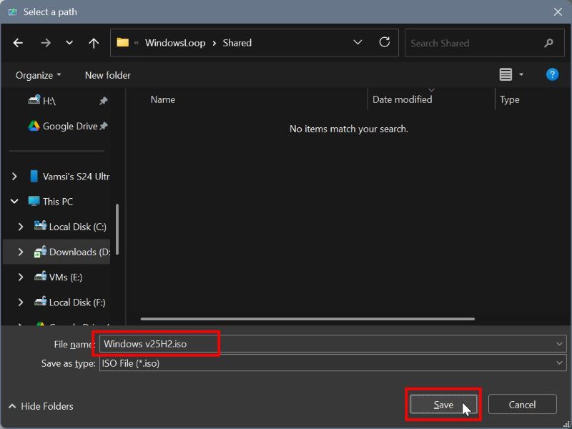Click the dialog title bar app icon
Image resolution: width=572 pixels, height=429 pixels.
click(13, 11)
